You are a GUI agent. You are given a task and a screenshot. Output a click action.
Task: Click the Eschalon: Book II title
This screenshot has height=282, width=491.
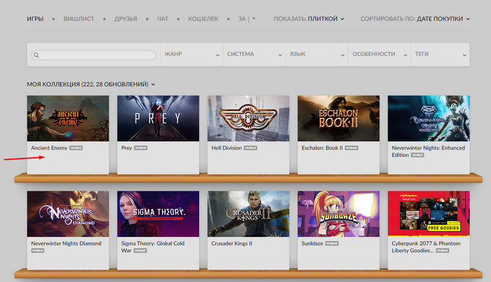coord(322,148)
